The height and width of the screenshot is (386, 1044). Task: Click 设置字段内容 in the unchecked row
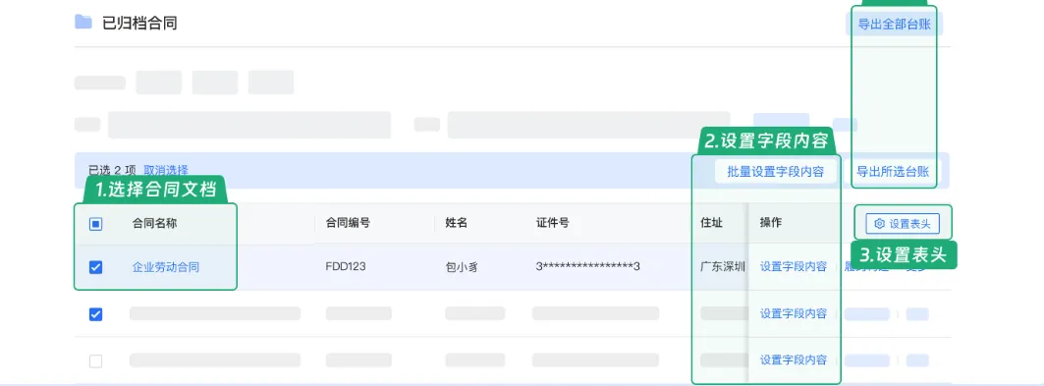[x=794, y=359]
